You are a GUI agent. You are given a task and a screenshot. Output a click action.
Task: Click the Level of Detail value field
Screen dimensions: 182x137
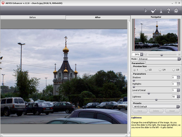[174, 90]
